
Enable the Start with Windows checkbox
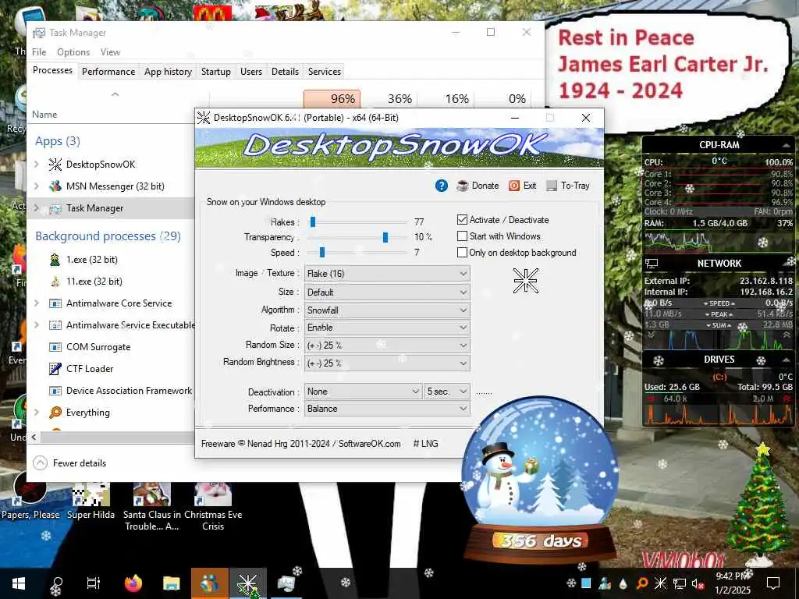(462, 236)
